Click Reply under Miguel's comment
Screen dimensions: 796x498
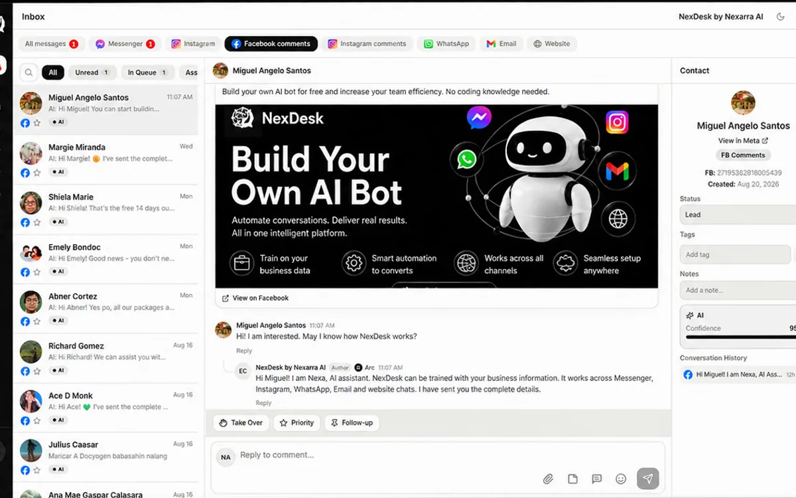point(244,351)
